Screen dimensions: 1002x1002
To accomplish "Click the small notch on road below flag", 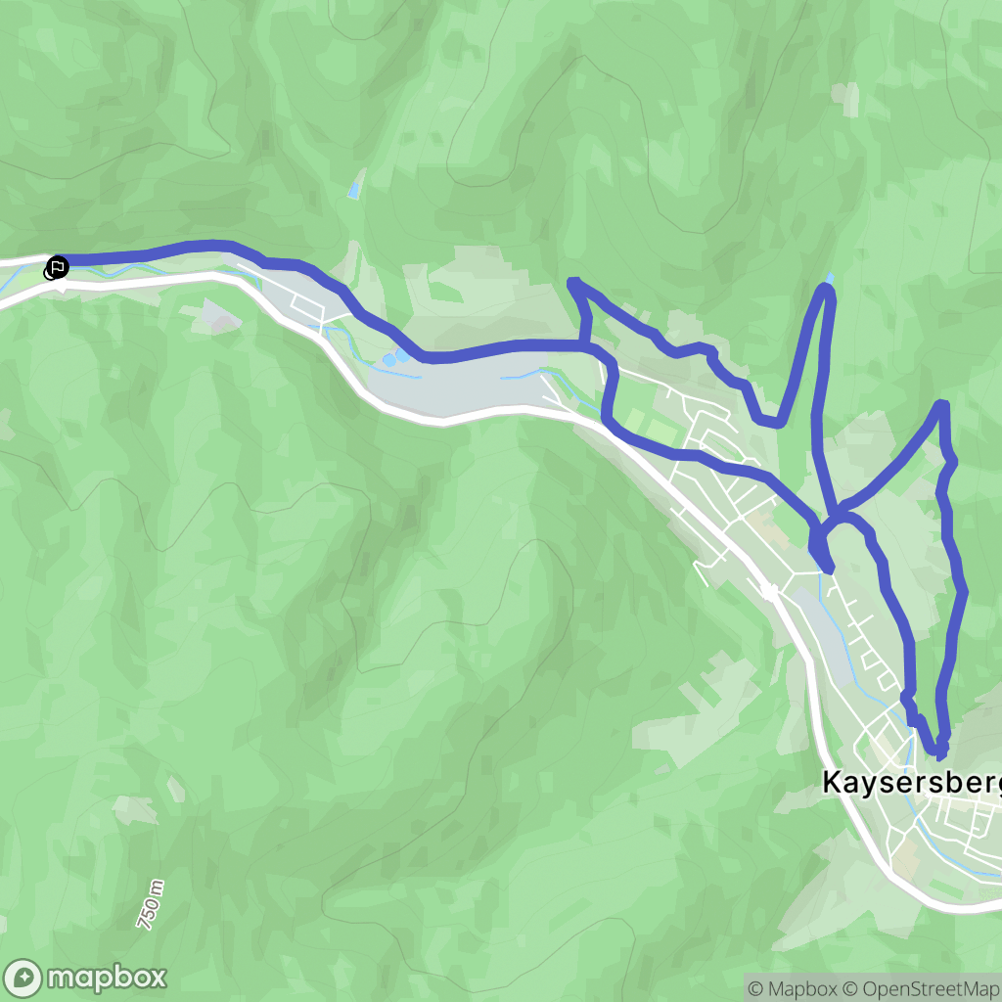I will point(60,291).
